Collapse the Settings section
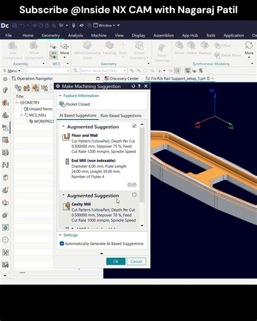Image resolution: width=257 pixels, height=321 pixels. 61,235
